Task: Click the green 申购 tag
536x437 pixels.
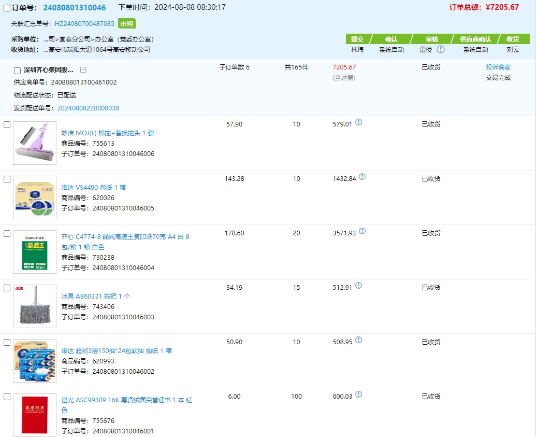Action: [127, 23]
